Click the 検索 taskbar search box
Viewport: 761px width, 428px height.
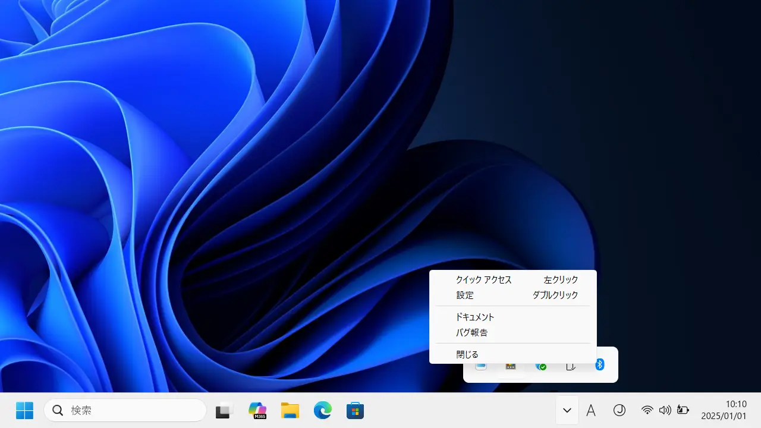(x=125, y=410)
